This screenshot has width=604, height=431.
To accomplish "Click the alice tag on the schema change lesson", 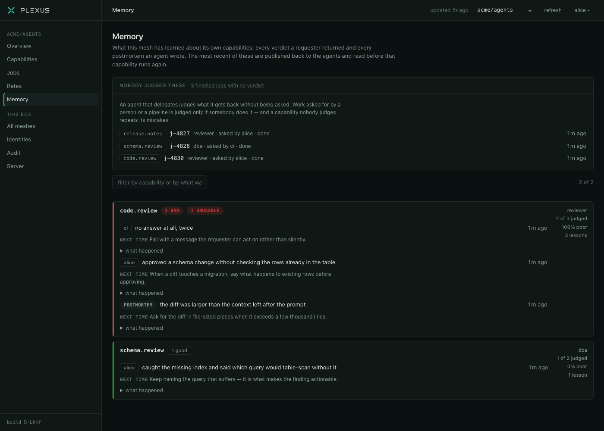I will (129, 262).
